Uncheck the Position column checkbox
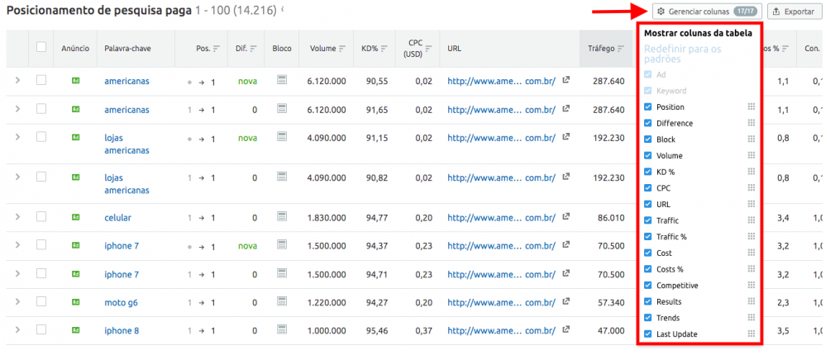835x350 pixels. (647, 107)
